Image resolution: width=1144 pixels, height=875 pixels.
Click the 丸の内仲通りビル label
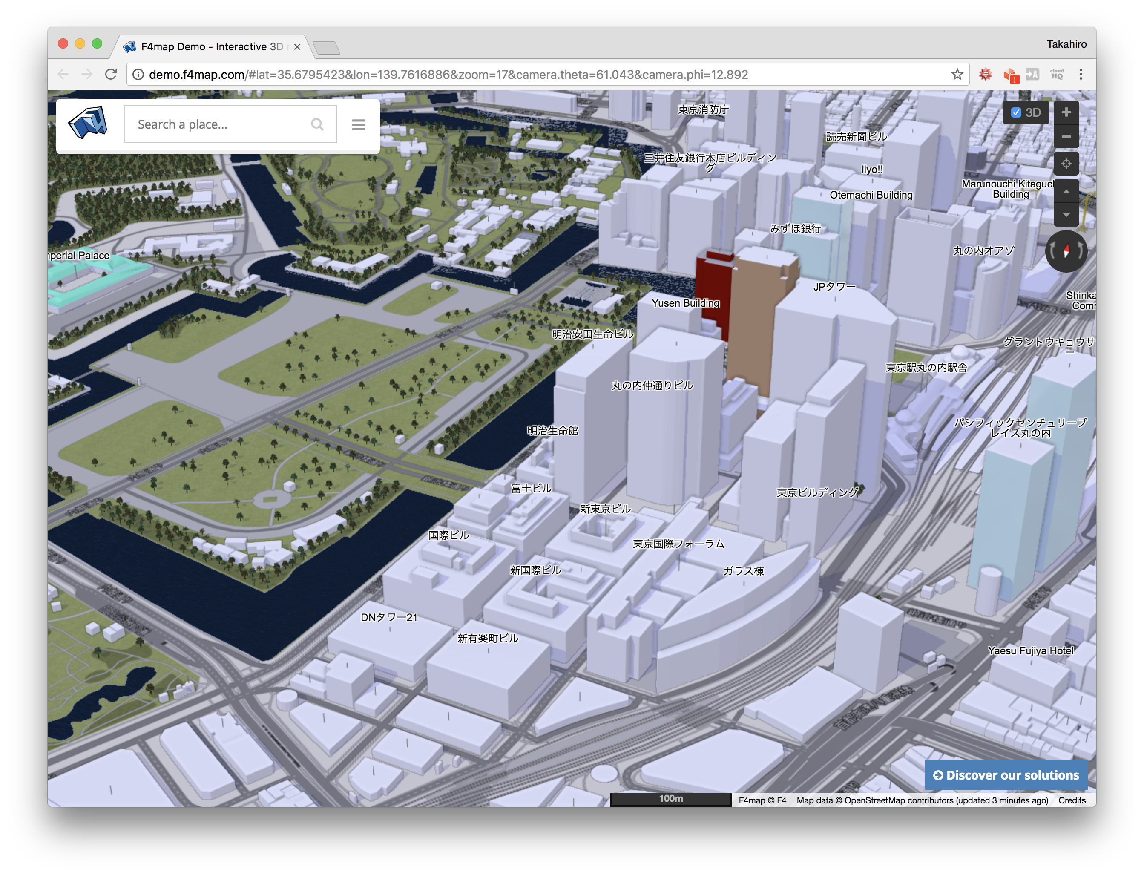coord(652,386)
